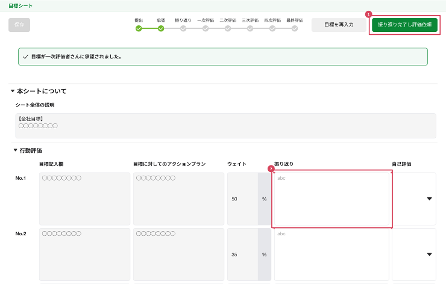Click the 振り返り column header

[284, 164]
